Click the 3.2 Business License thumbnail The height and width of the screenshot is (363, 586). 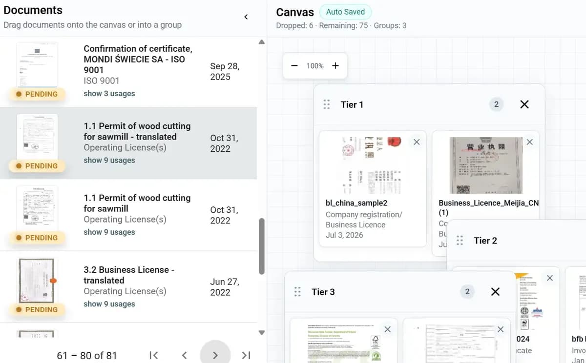tap(37, 281)
